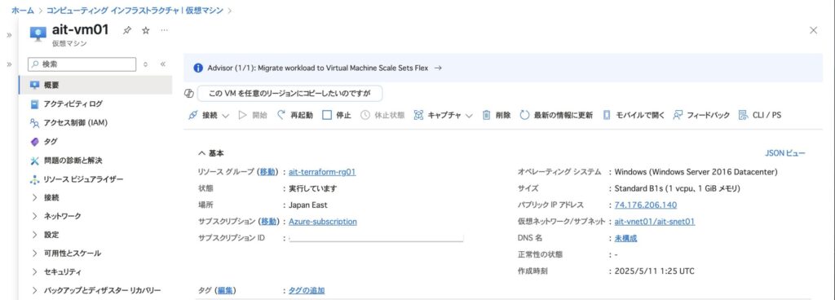Click モバイルで開く in the toolbar
Viewport: 835px width, 300px height.
coord(634,115)
